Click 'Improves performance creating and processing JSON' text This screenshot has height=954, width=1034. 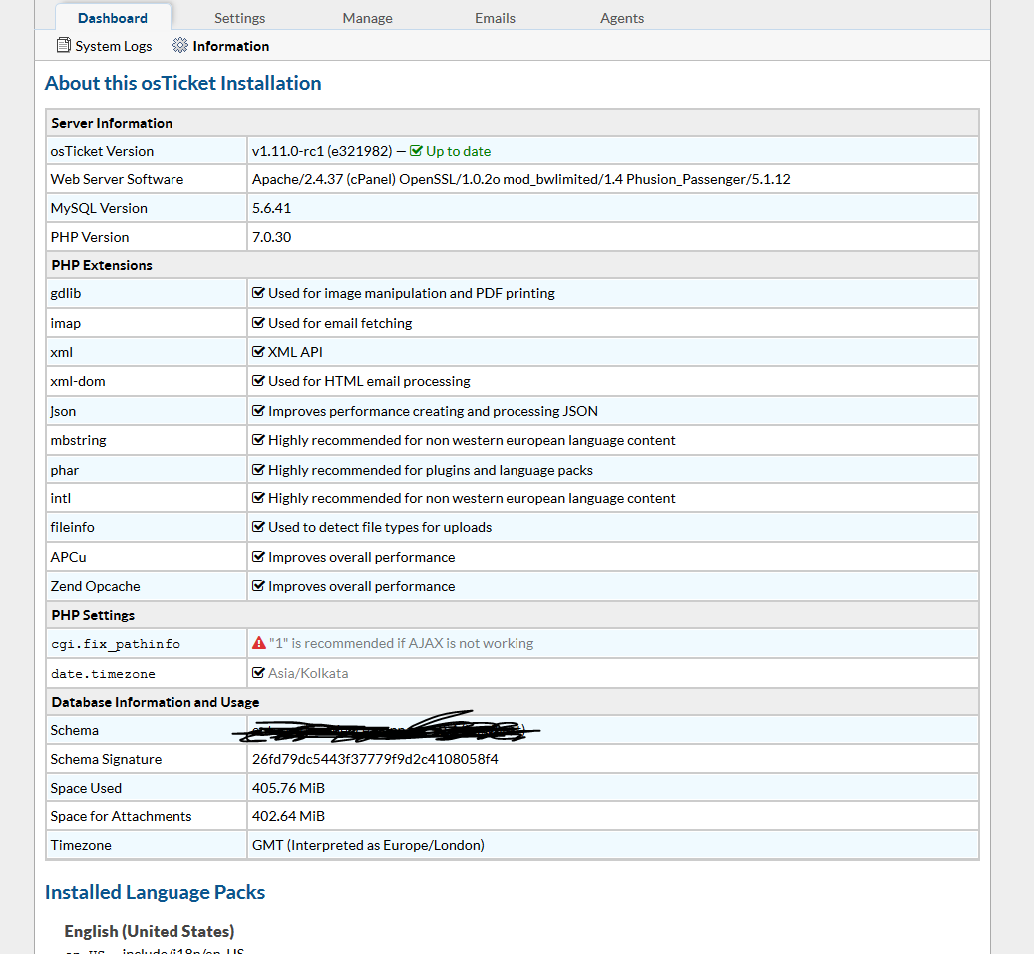coord(434,411)
